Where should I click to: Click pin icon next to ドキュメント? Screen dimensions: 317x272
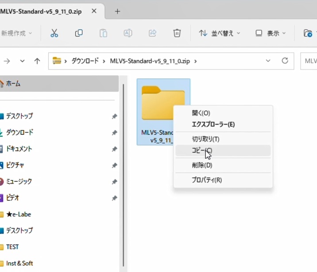(115, 149)
